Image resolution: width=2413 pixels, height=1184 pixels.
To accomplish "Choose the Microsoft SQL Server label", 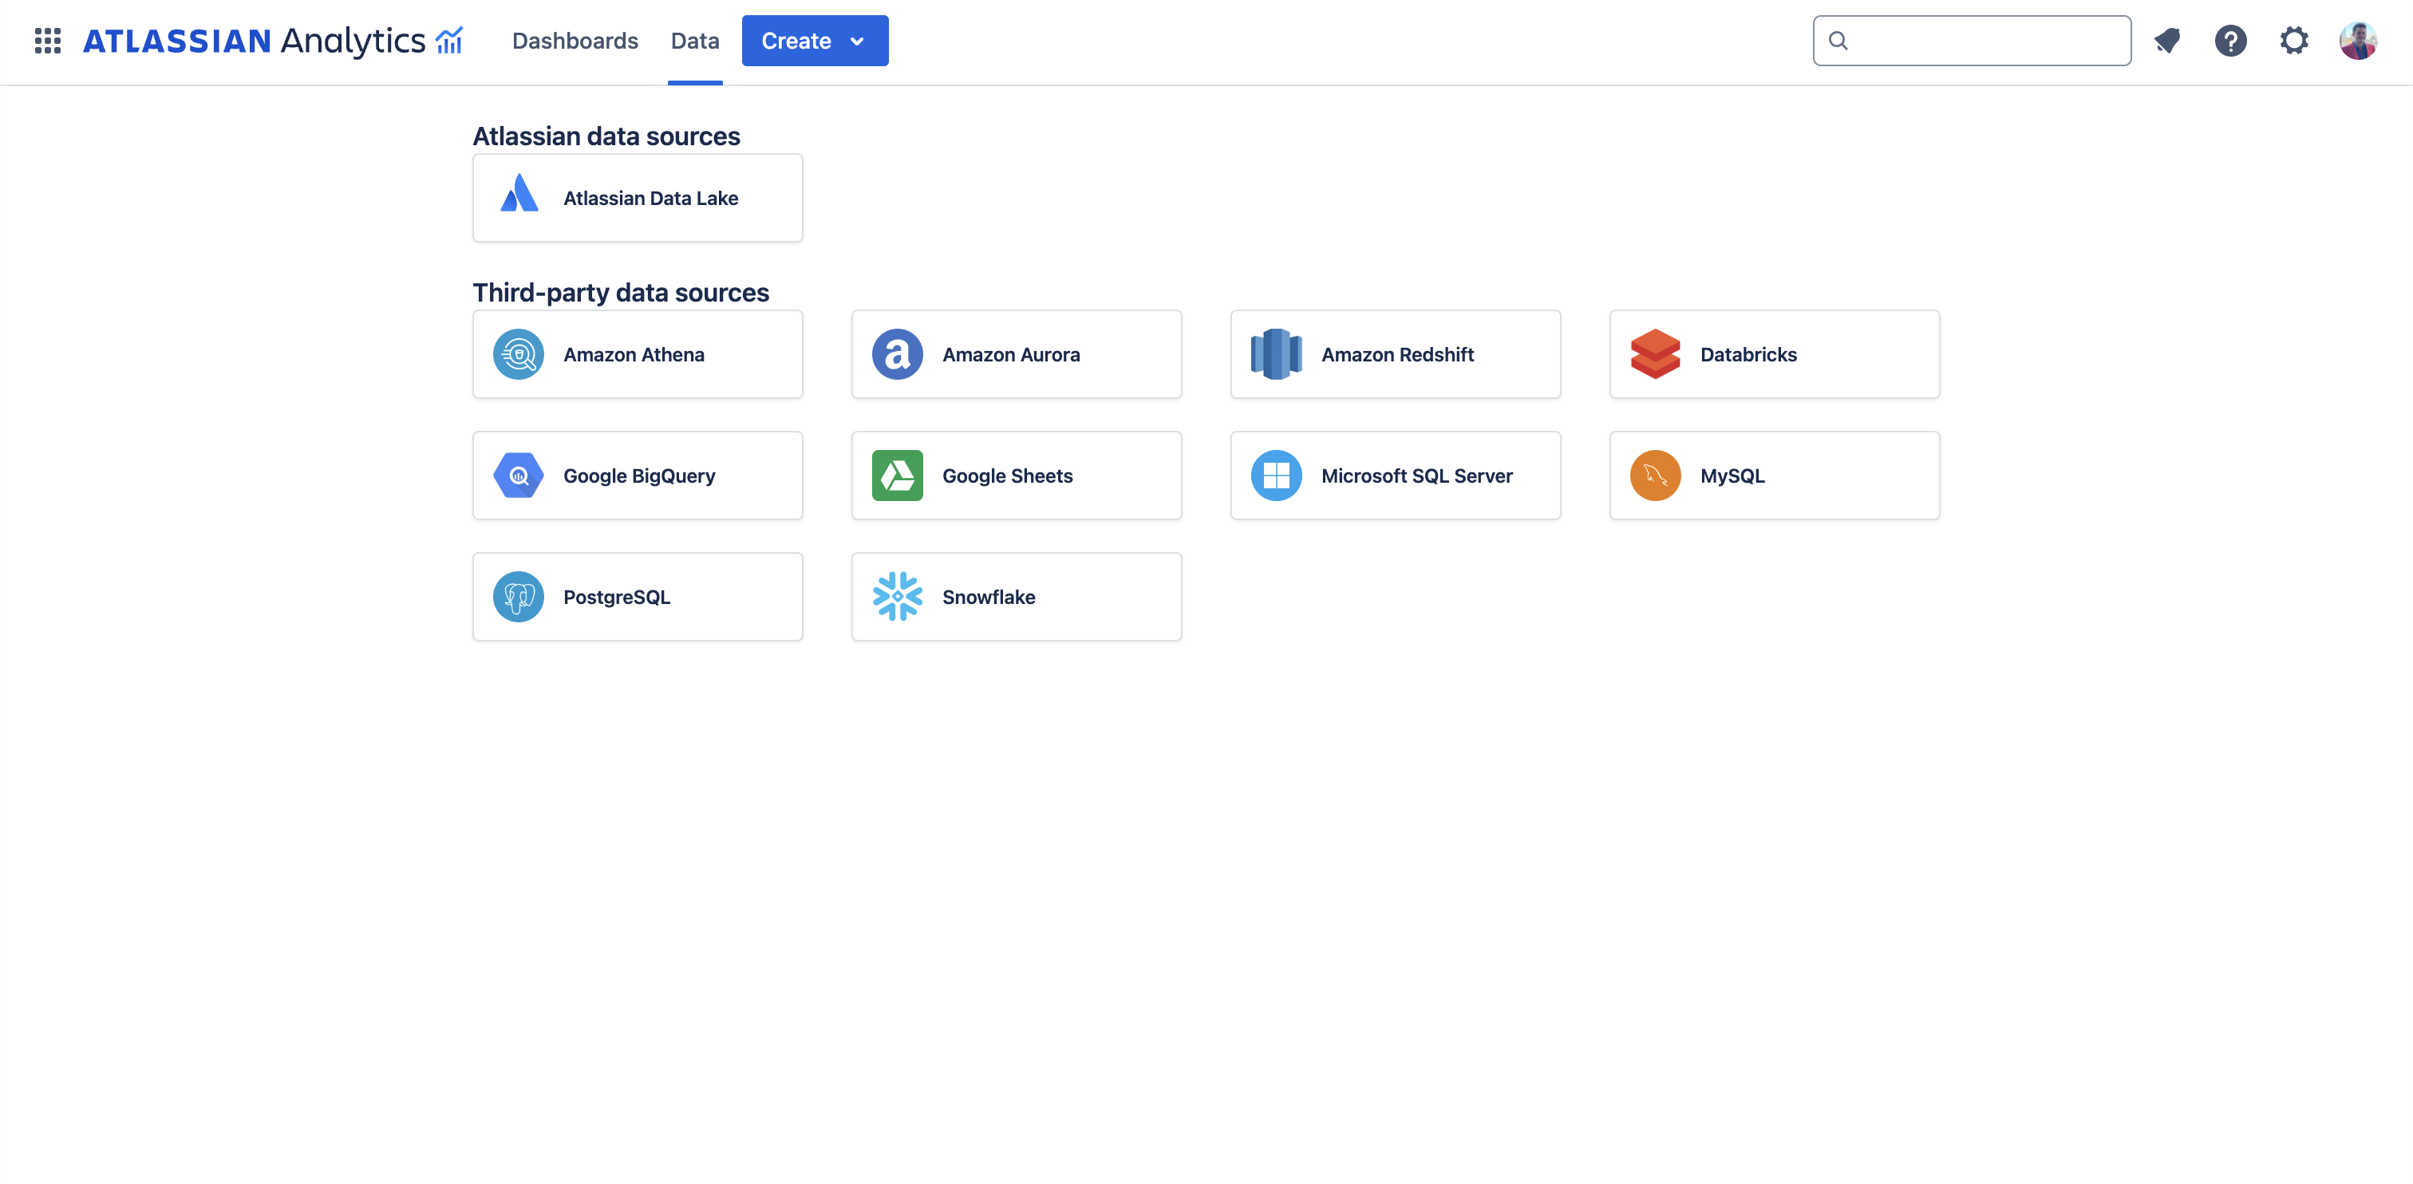I will pos(1416,476).
